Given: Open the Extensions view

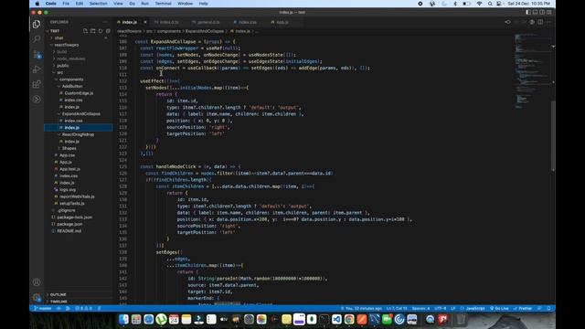Looking at the screenshot, I should (37, 84).
